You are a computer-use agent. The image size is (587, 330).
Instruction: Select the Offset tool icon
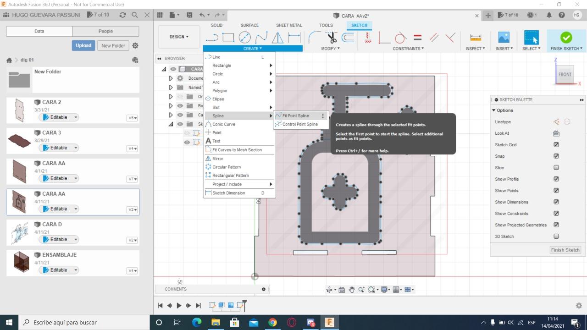[x=348, y=38]
